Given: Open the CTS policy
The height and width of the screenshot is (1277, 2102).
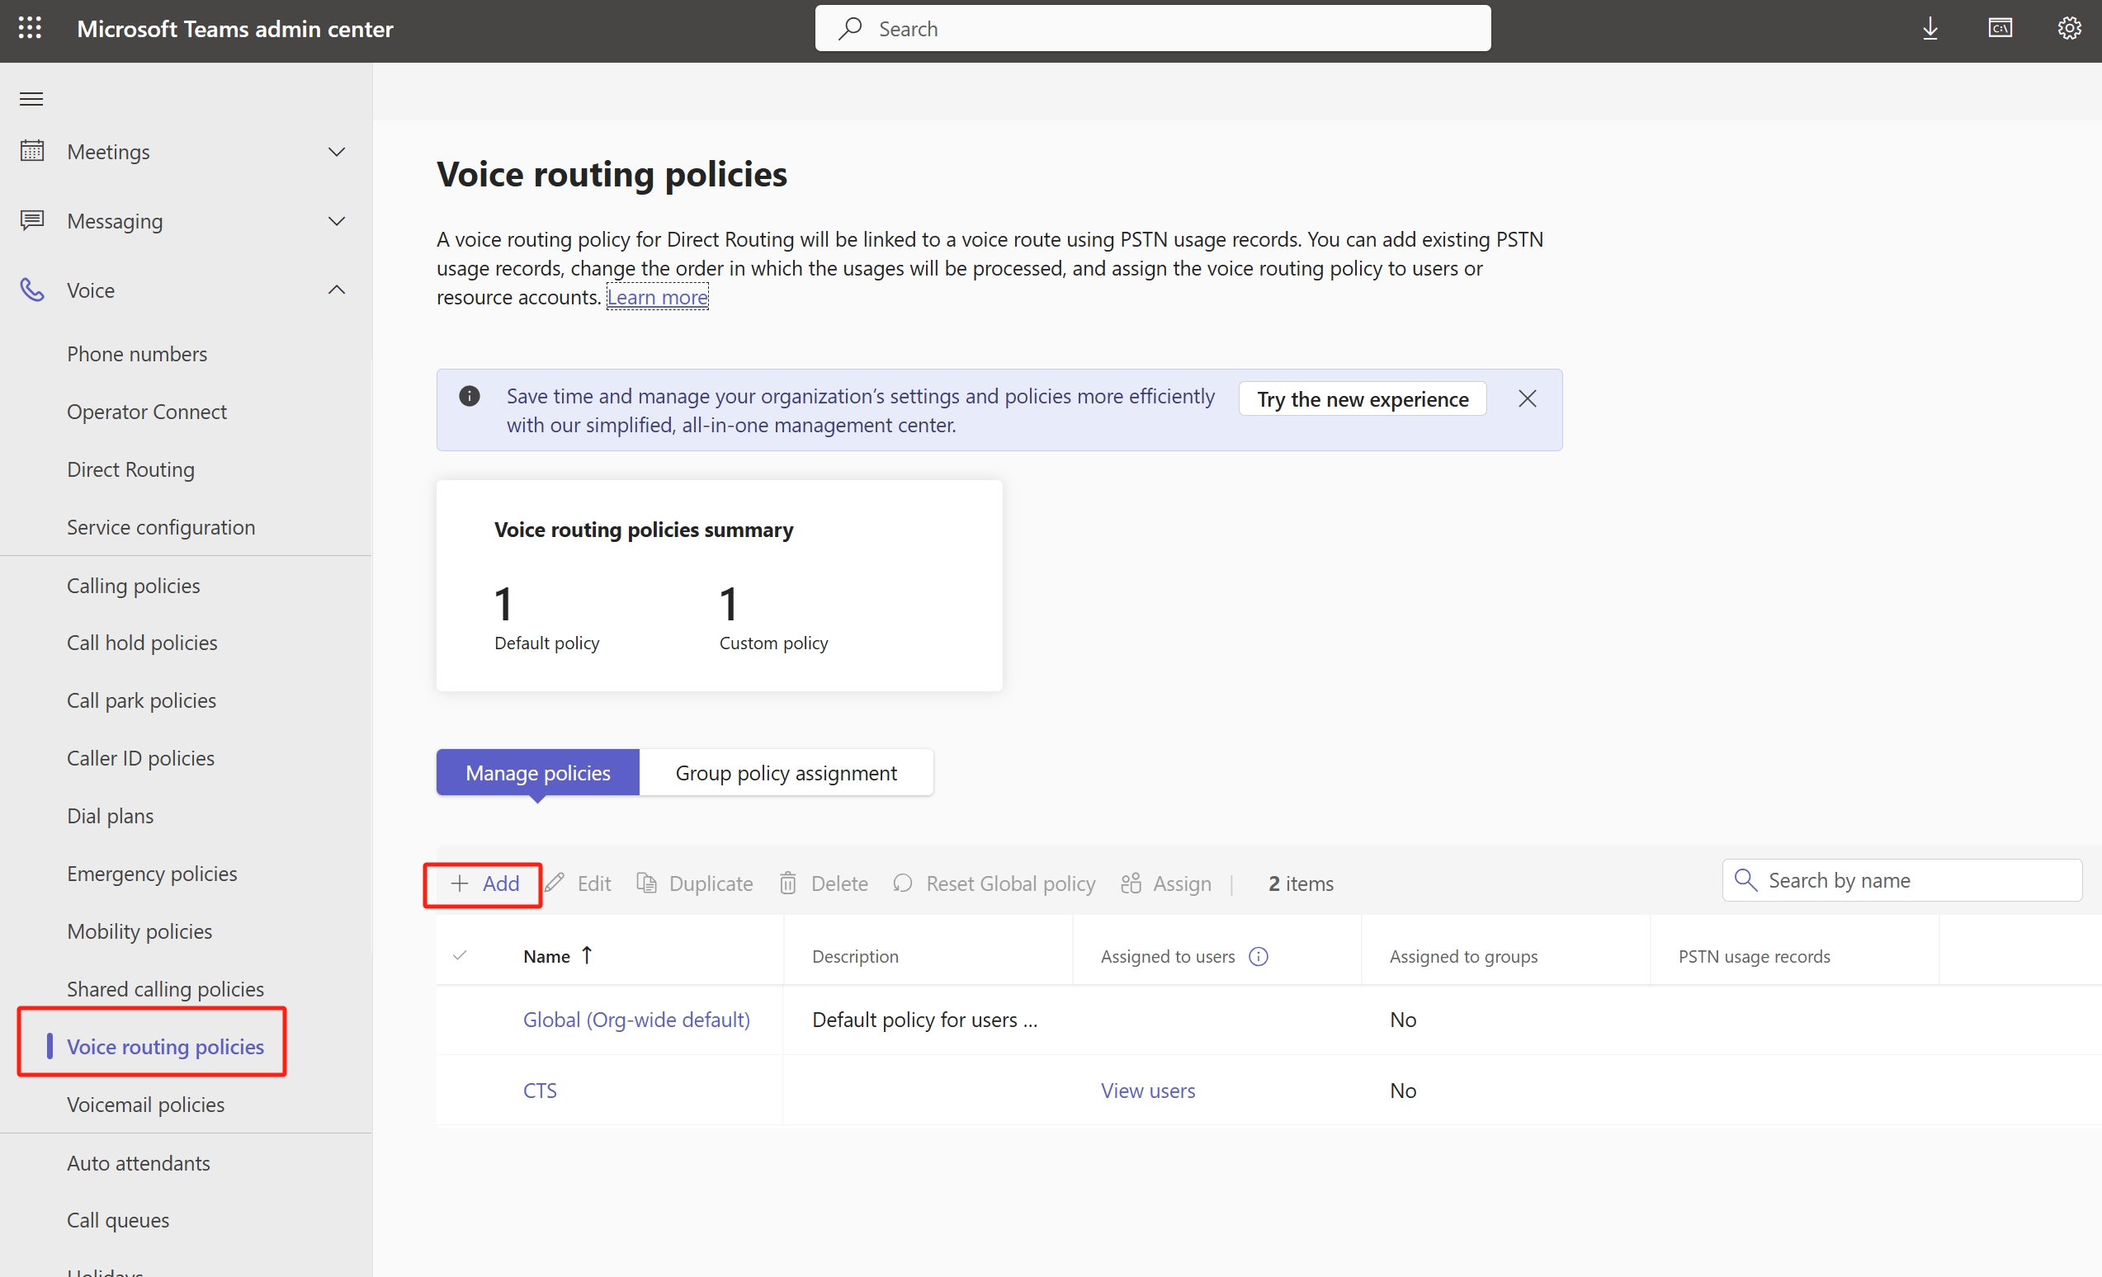Looking at the screenshot, I should pyautogui.click(x=540, y=1091).
